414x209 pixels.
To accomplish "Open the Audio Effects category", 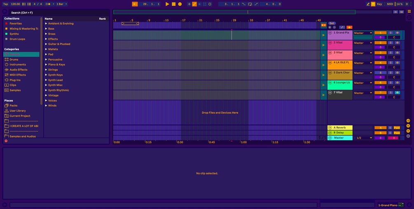I will pyautogui.click(x=18, y=70).
